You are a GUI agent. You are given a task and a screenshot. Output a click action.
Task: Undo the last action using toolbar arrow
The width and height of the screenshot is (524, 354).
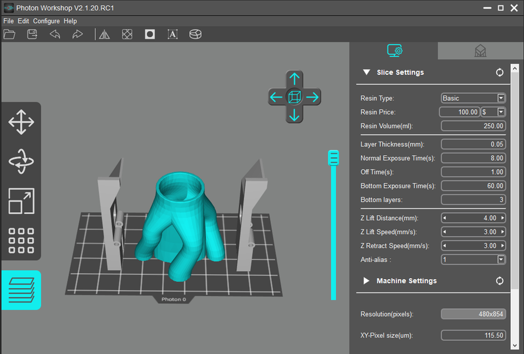(55, 34)
